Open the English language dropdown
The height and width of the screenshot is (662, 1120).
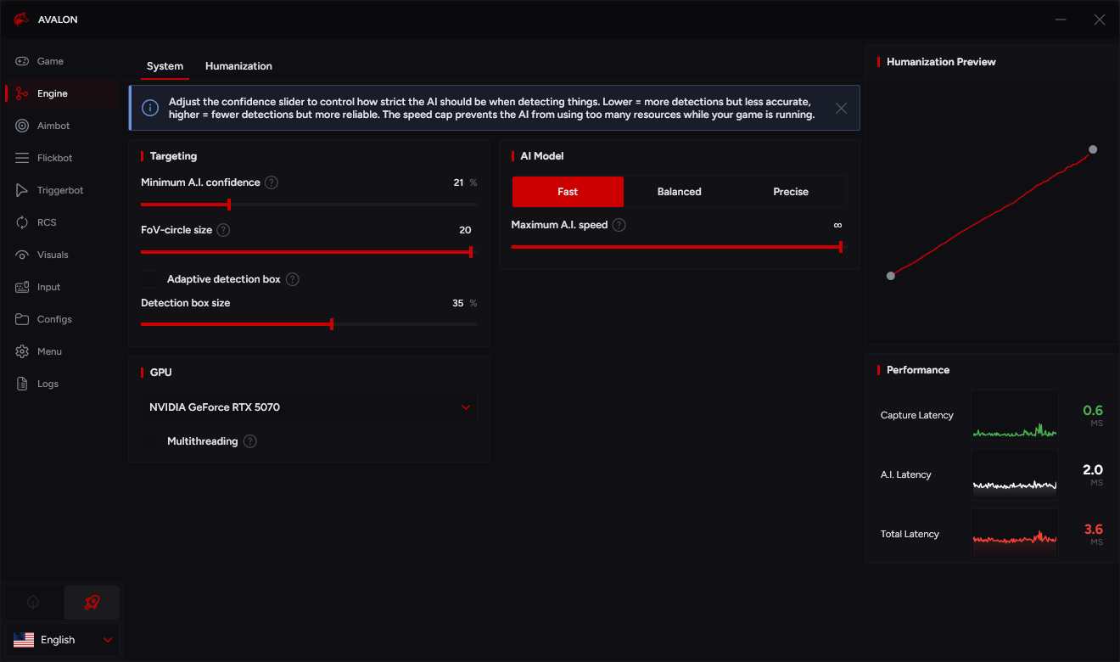tap(63, 640)
